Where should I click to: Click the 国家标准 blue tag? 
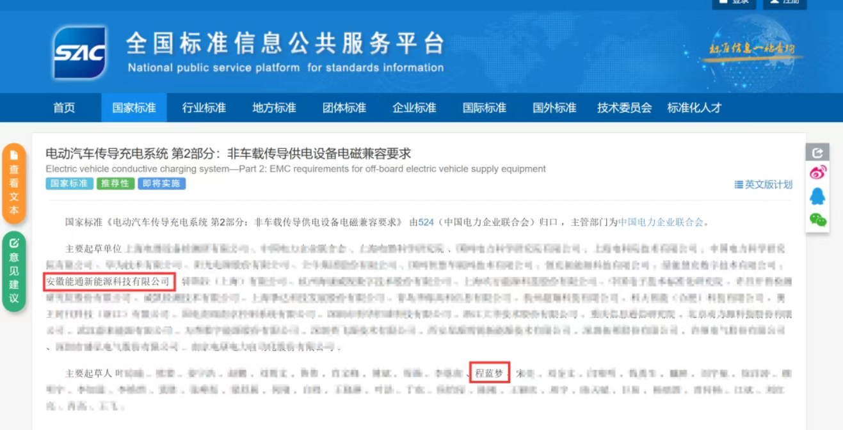click(x=69, y=184)
